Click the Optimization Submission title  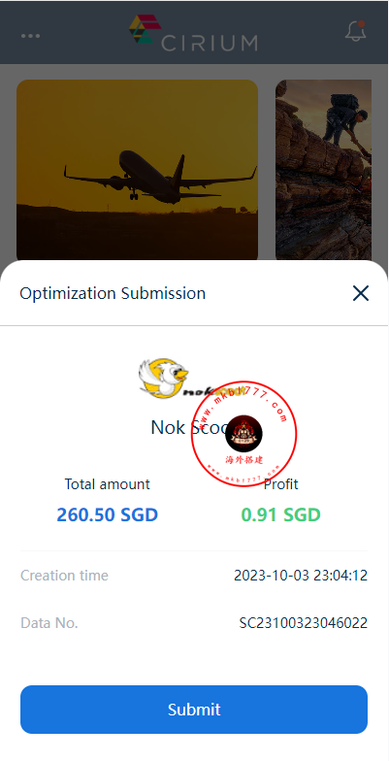[x=113, y=293]
